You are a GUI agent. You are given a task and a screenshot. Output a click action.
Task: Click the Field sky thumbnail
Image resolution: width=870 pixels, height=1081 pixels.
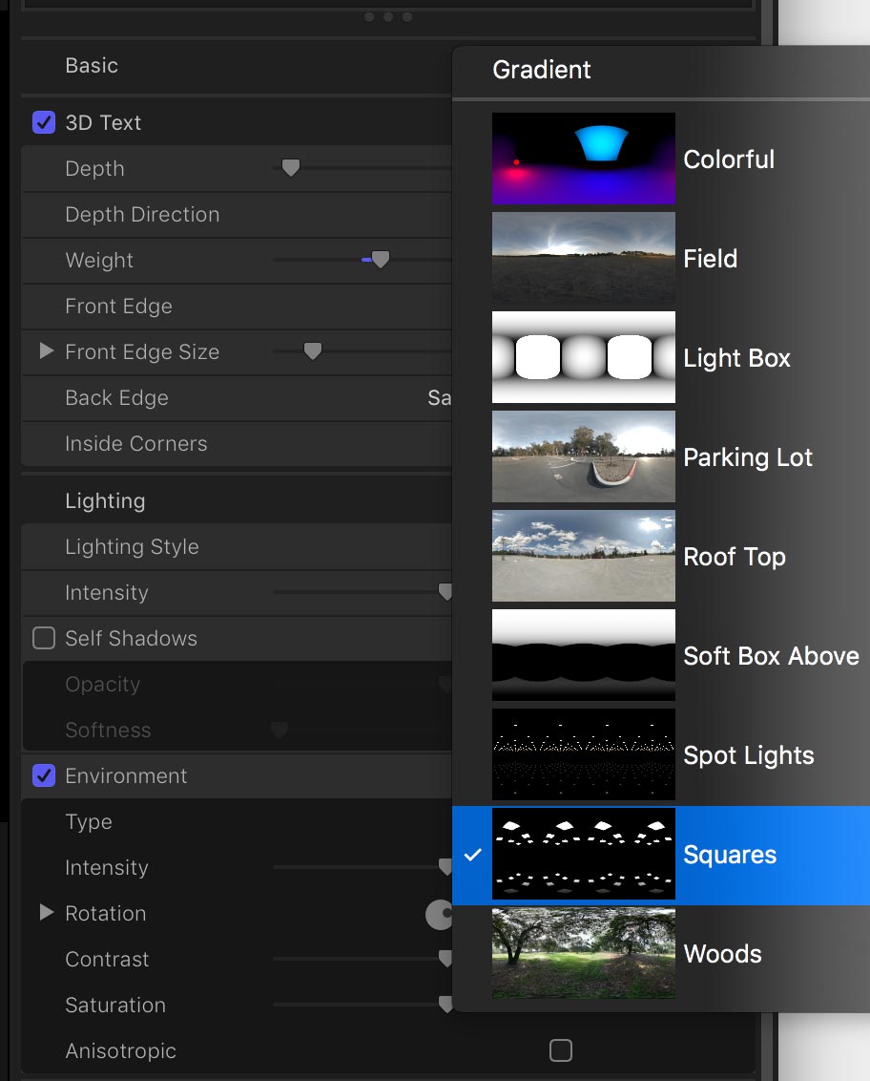[584, 258]
